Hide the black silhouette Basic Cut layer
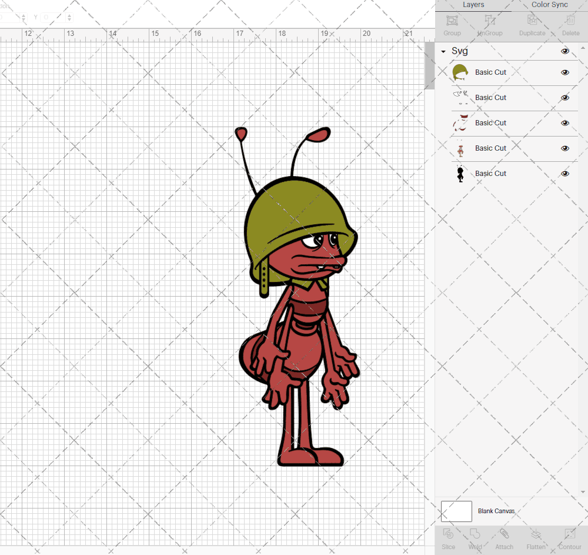Viewport: 588px width, 555px height. 564,174
